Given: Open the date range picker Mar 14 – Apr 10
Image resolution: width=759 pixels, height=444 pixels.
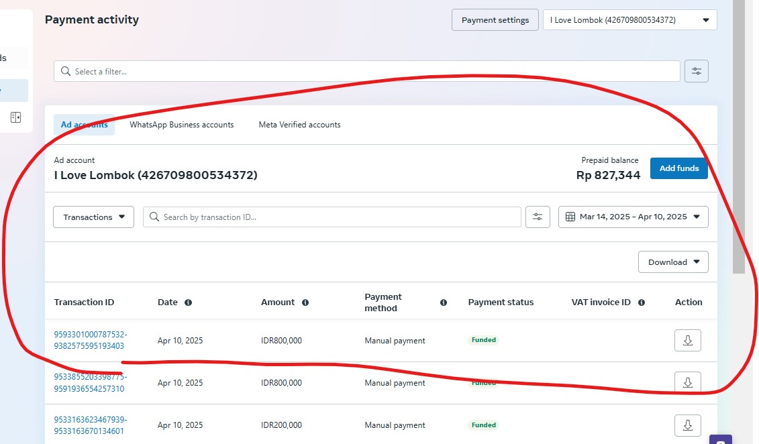Looking at the screenshot, I should (x=633, y=217).
